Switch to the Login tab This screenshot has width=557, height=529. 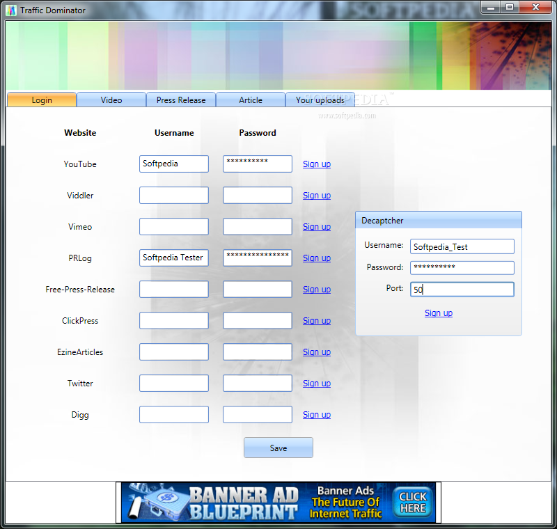click(x=42, y=100)
